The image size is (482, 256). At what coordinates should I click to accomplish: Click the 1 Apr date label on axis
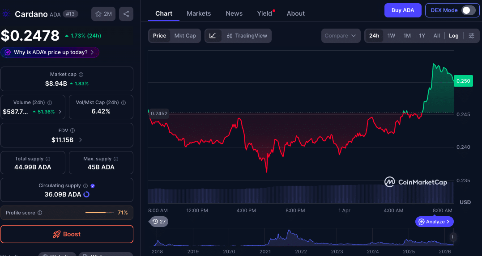point(344,210)
